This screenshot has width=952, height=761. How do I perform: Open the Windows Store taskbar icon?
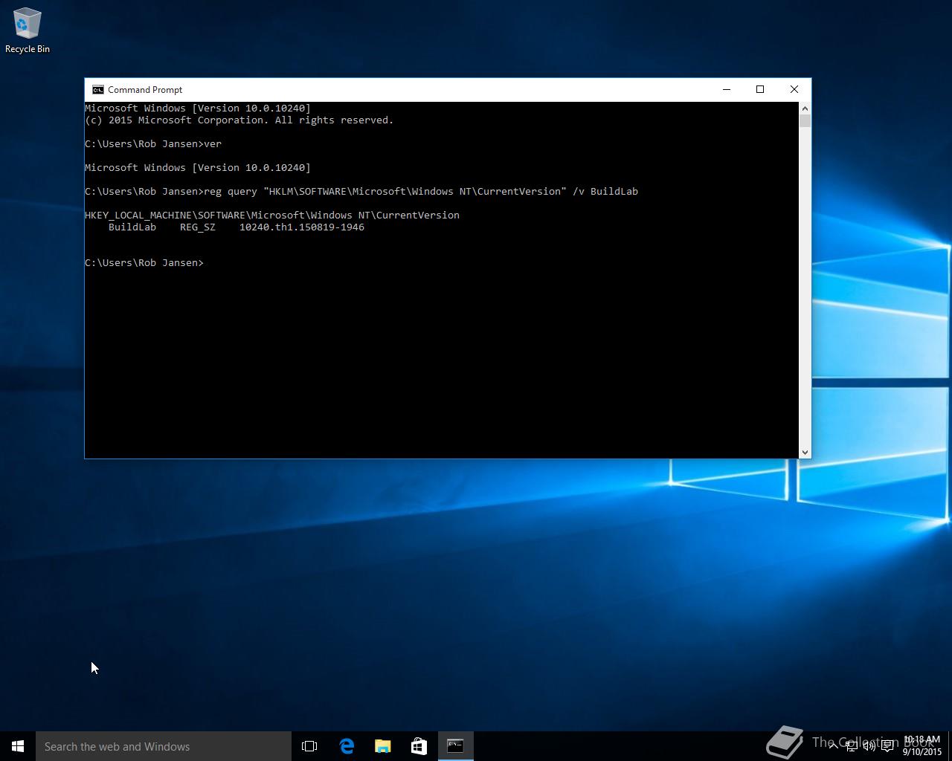[419, 746]
